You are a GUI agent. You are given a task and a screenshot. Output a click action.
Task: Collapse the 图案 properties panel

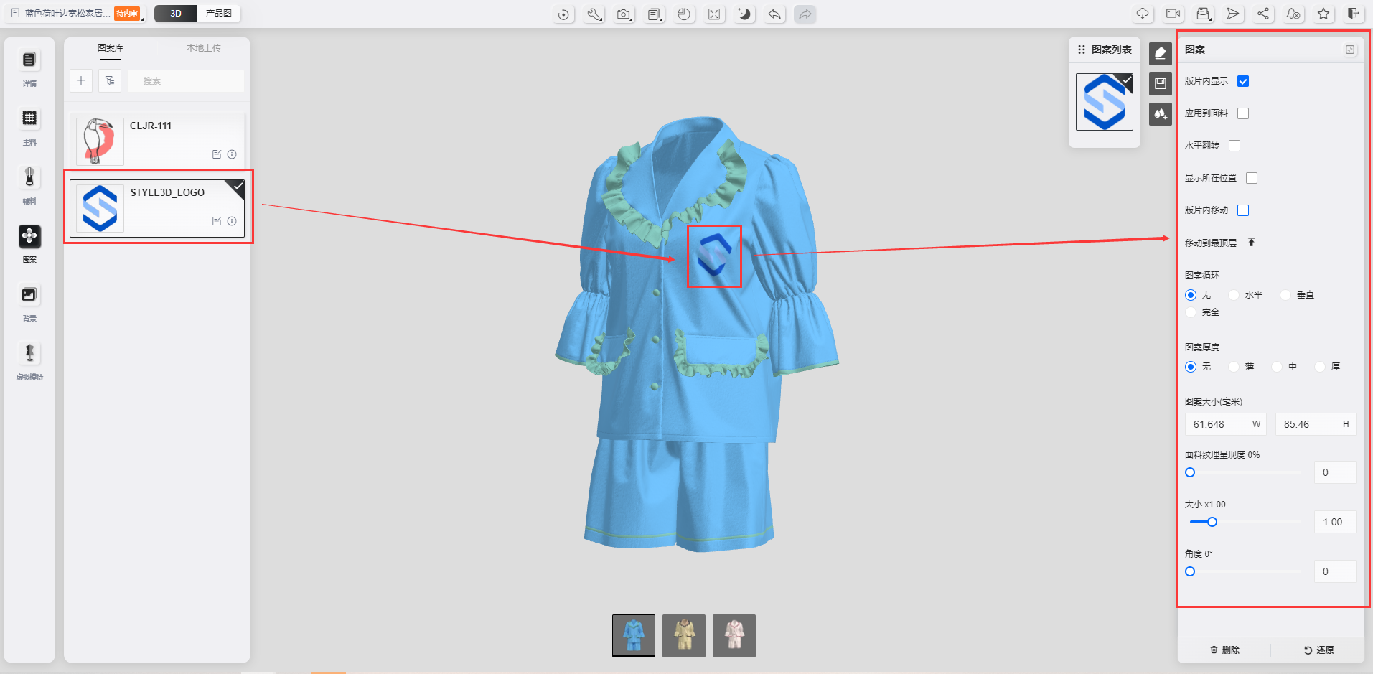[1350, 50]
